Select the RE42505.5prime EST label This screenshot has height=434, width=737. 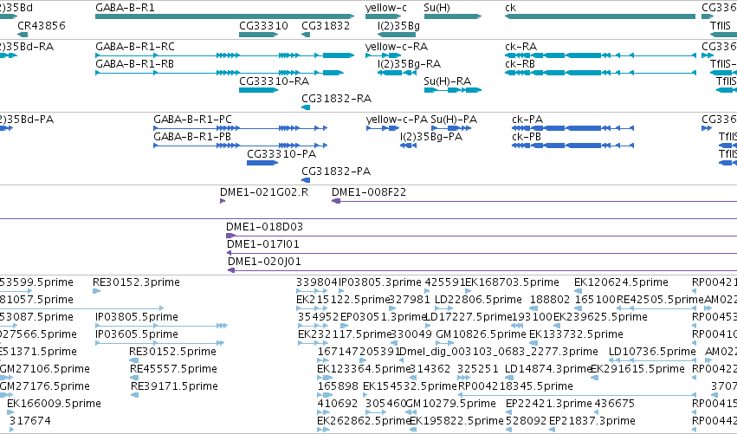click(x=660, y=300)
